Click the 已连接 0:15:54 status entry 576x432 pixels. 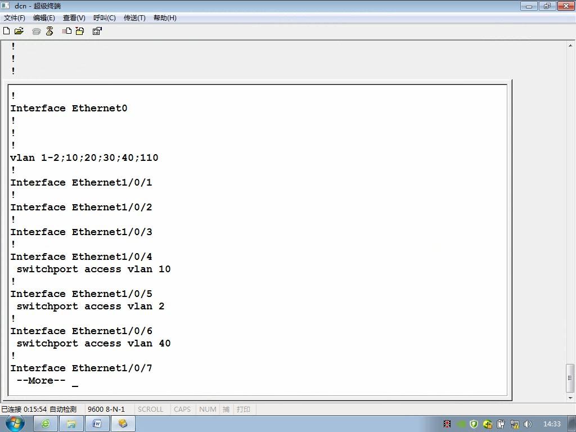click(x=24, y=409)
